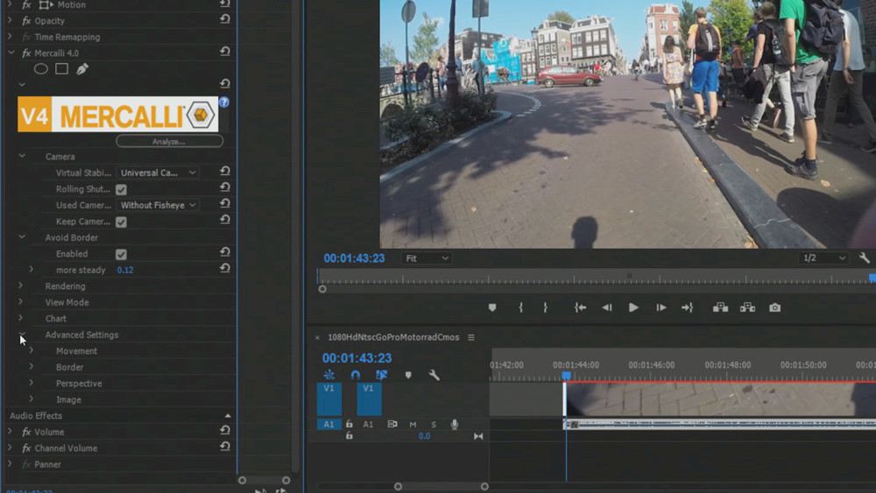Collapse the Camera section
Image resolution: width=876 pixels, height=493 pixels.
click(x=22, y=156)
